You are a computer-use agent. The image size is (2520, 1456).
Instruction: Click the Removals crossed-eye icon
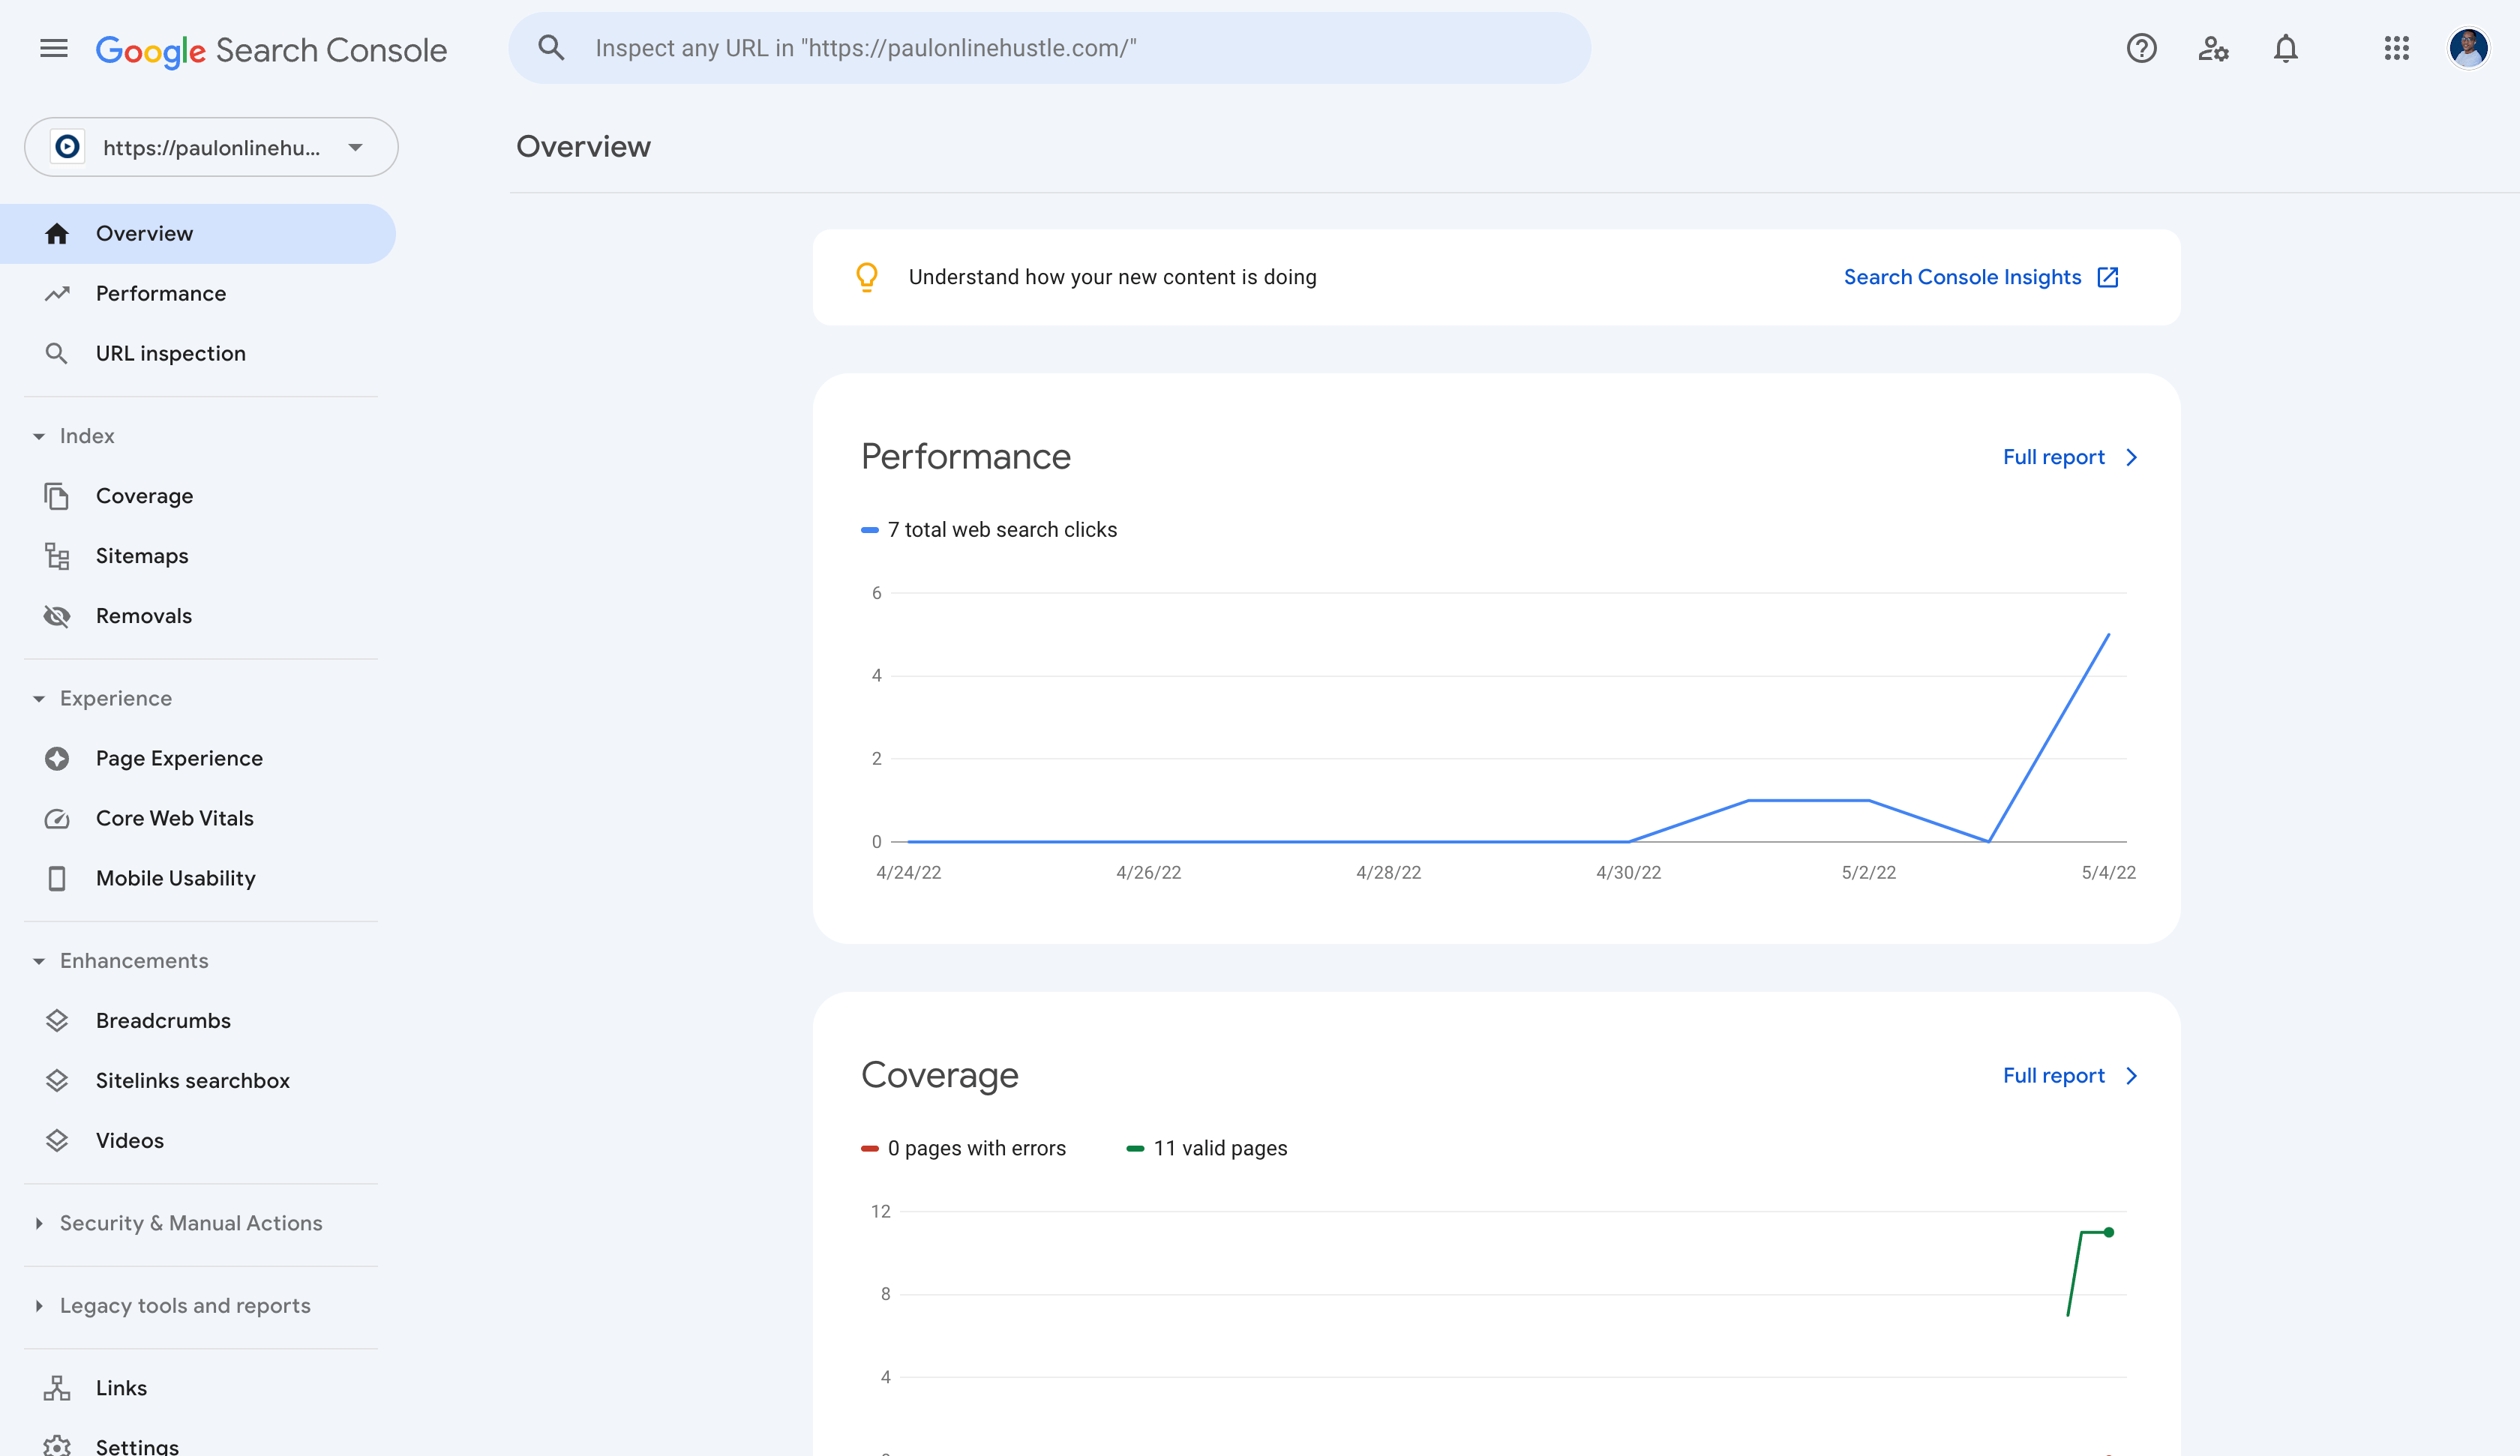(57, 616)
